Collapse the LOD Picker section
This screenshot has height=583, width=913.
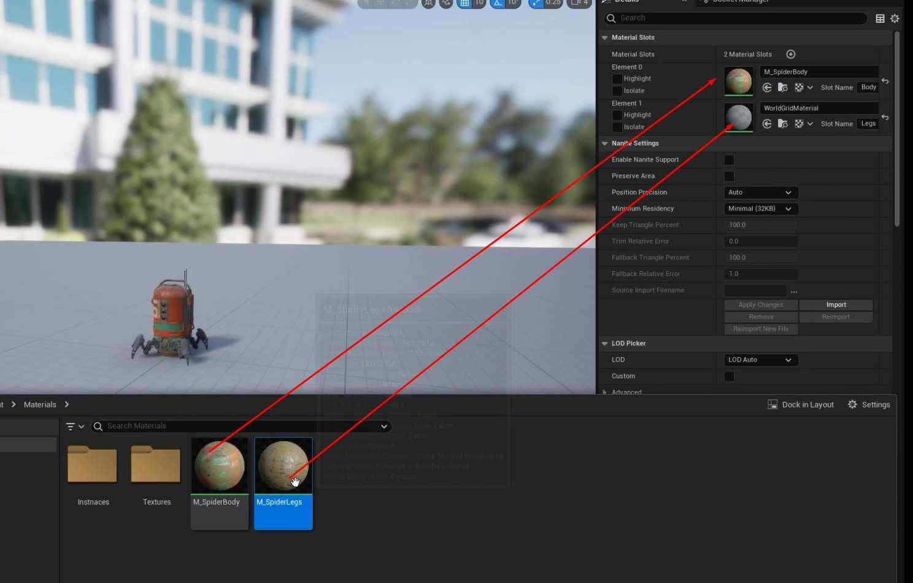(x=605, y=344)
